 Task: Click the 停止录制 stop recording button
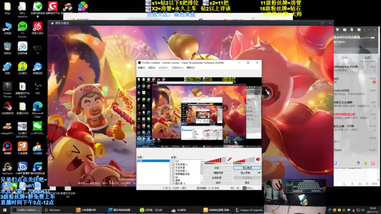click(245, 173)
